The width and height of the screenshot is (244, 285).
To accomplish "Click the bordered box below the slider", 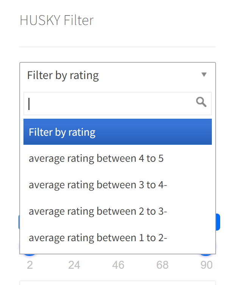I will pyautogui.click(x=118, y=283).
